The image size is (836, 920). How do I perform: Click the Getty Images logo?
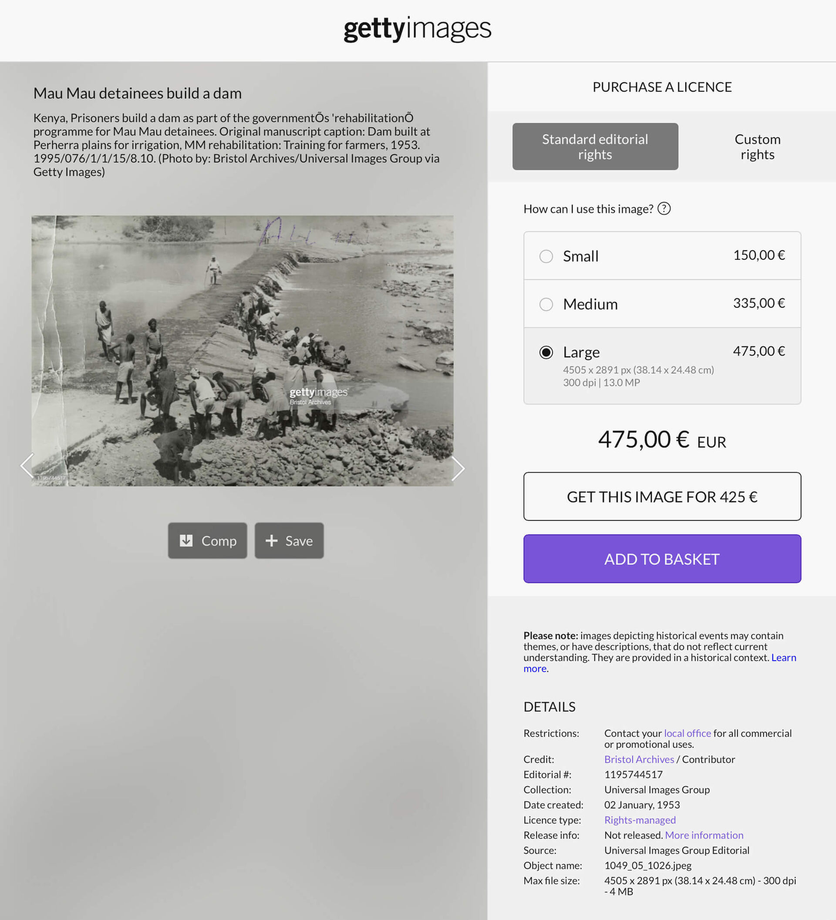click(417, 29)
